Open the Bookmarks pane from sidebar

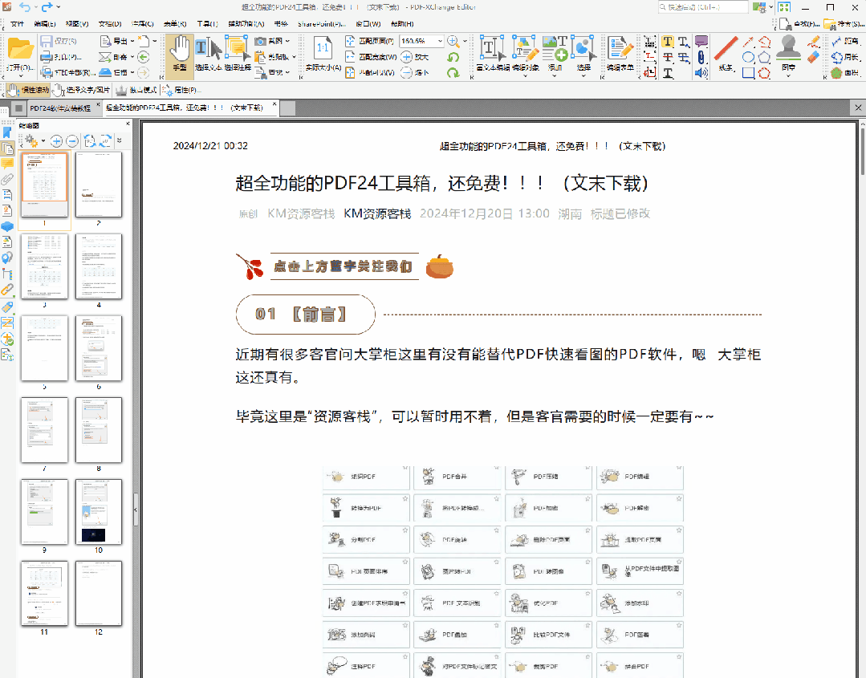point(7,132)
